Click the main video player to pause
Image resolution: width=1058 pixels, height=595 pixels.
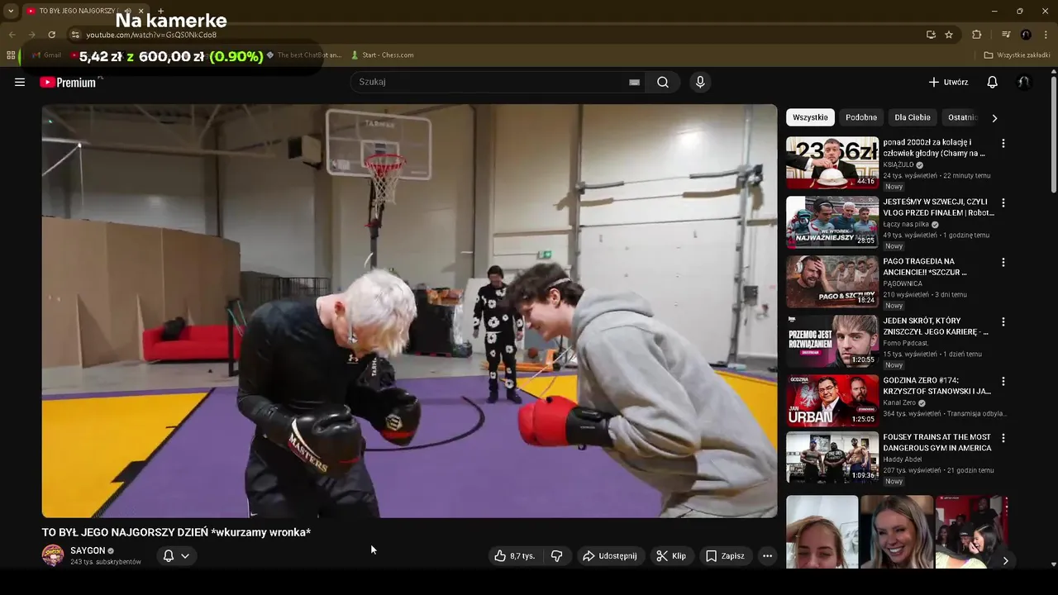409,311
